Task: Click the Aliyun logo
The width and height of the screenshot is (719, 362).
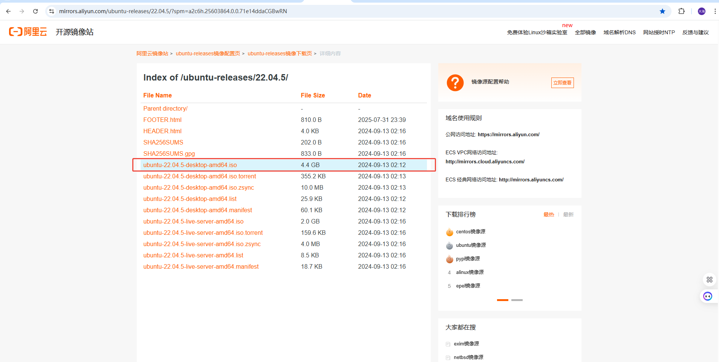Action: (28, 32)
